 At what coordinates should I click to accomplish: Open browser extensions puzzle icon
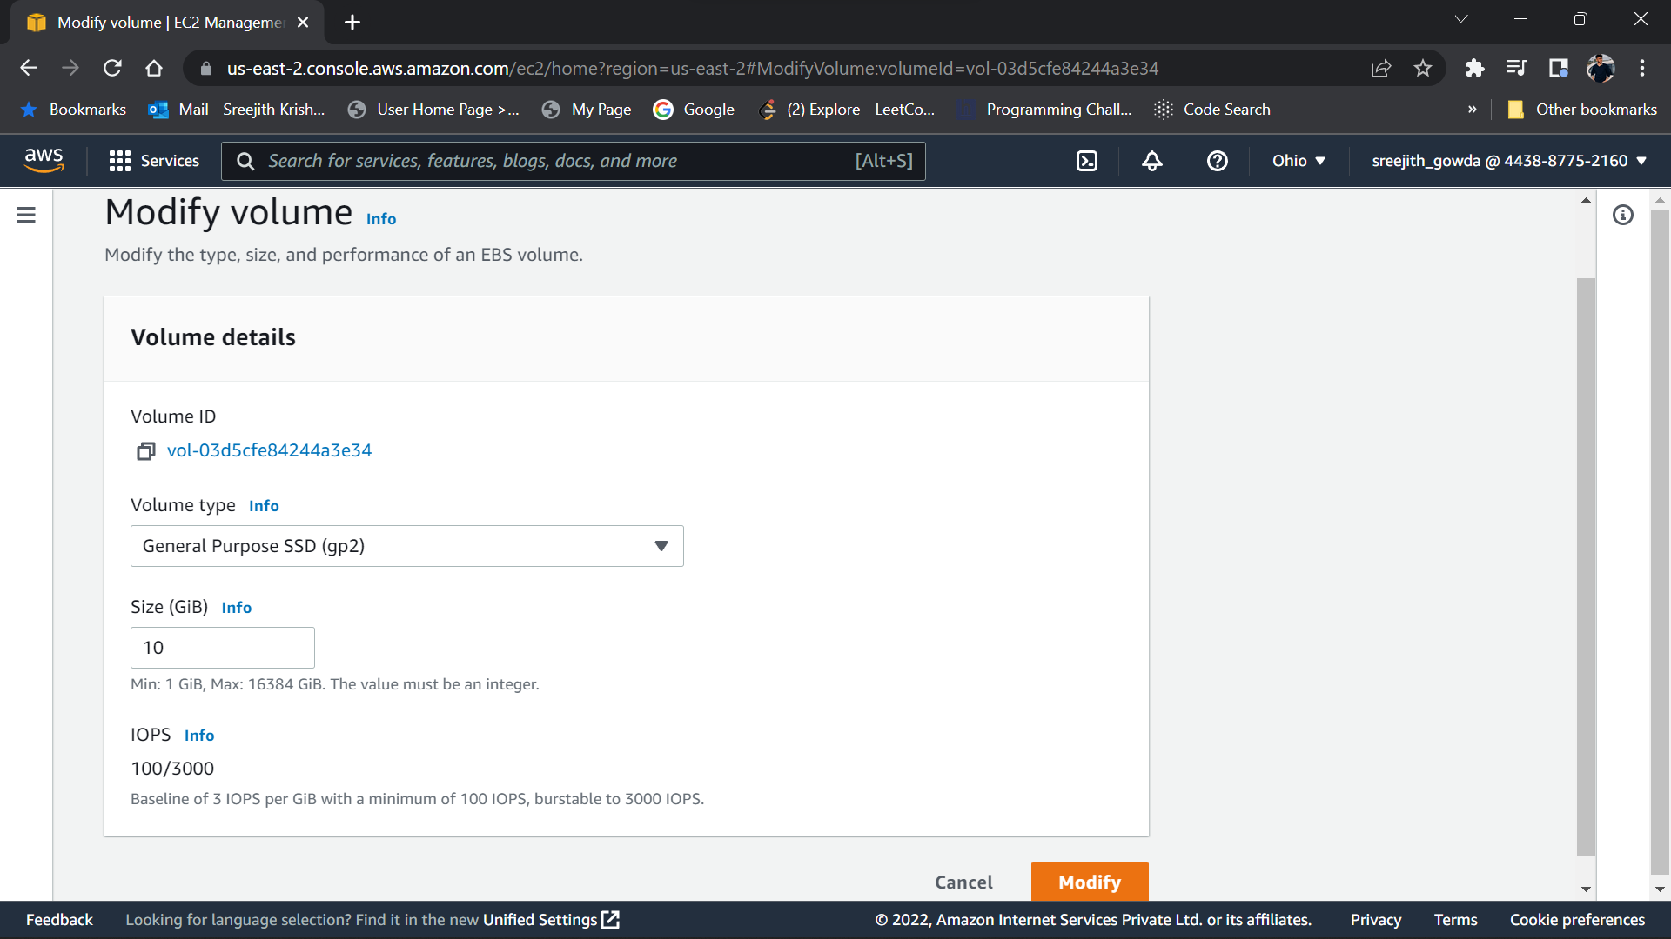pos(1474,68)
